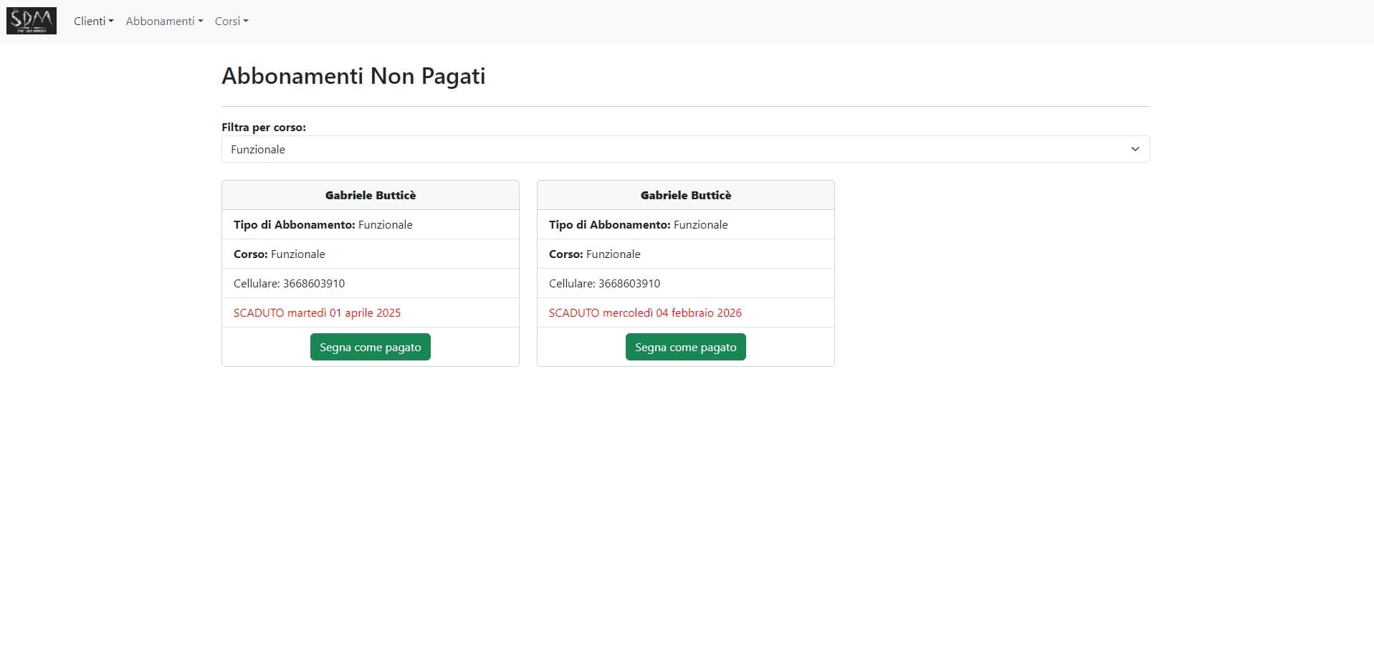Open the Corsi navigation menu
The image size is (1374, 655).
[x=227, y=21]
